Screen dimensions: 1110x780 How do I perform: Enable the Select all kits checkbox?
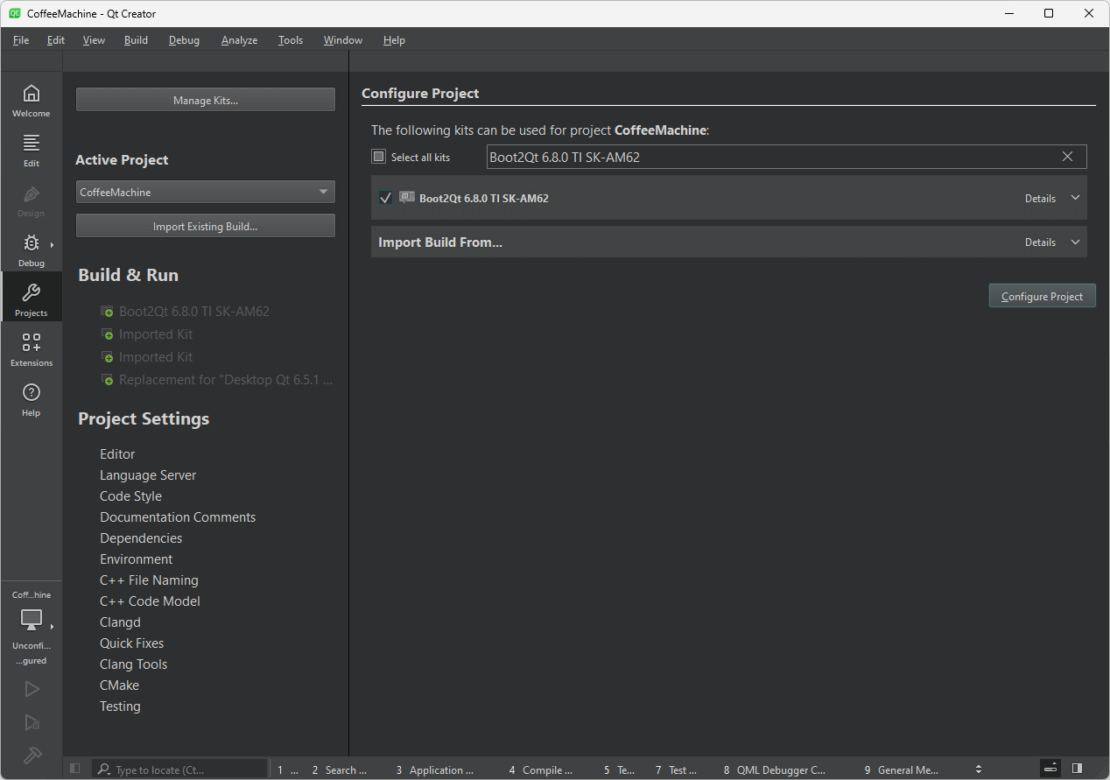379,157
